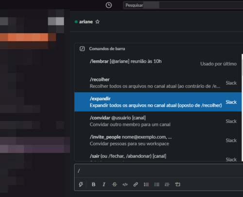The width and height of the screenshot is (243, 197).
Task: Click the 'Usado por último' label
Action: [218, 64]
